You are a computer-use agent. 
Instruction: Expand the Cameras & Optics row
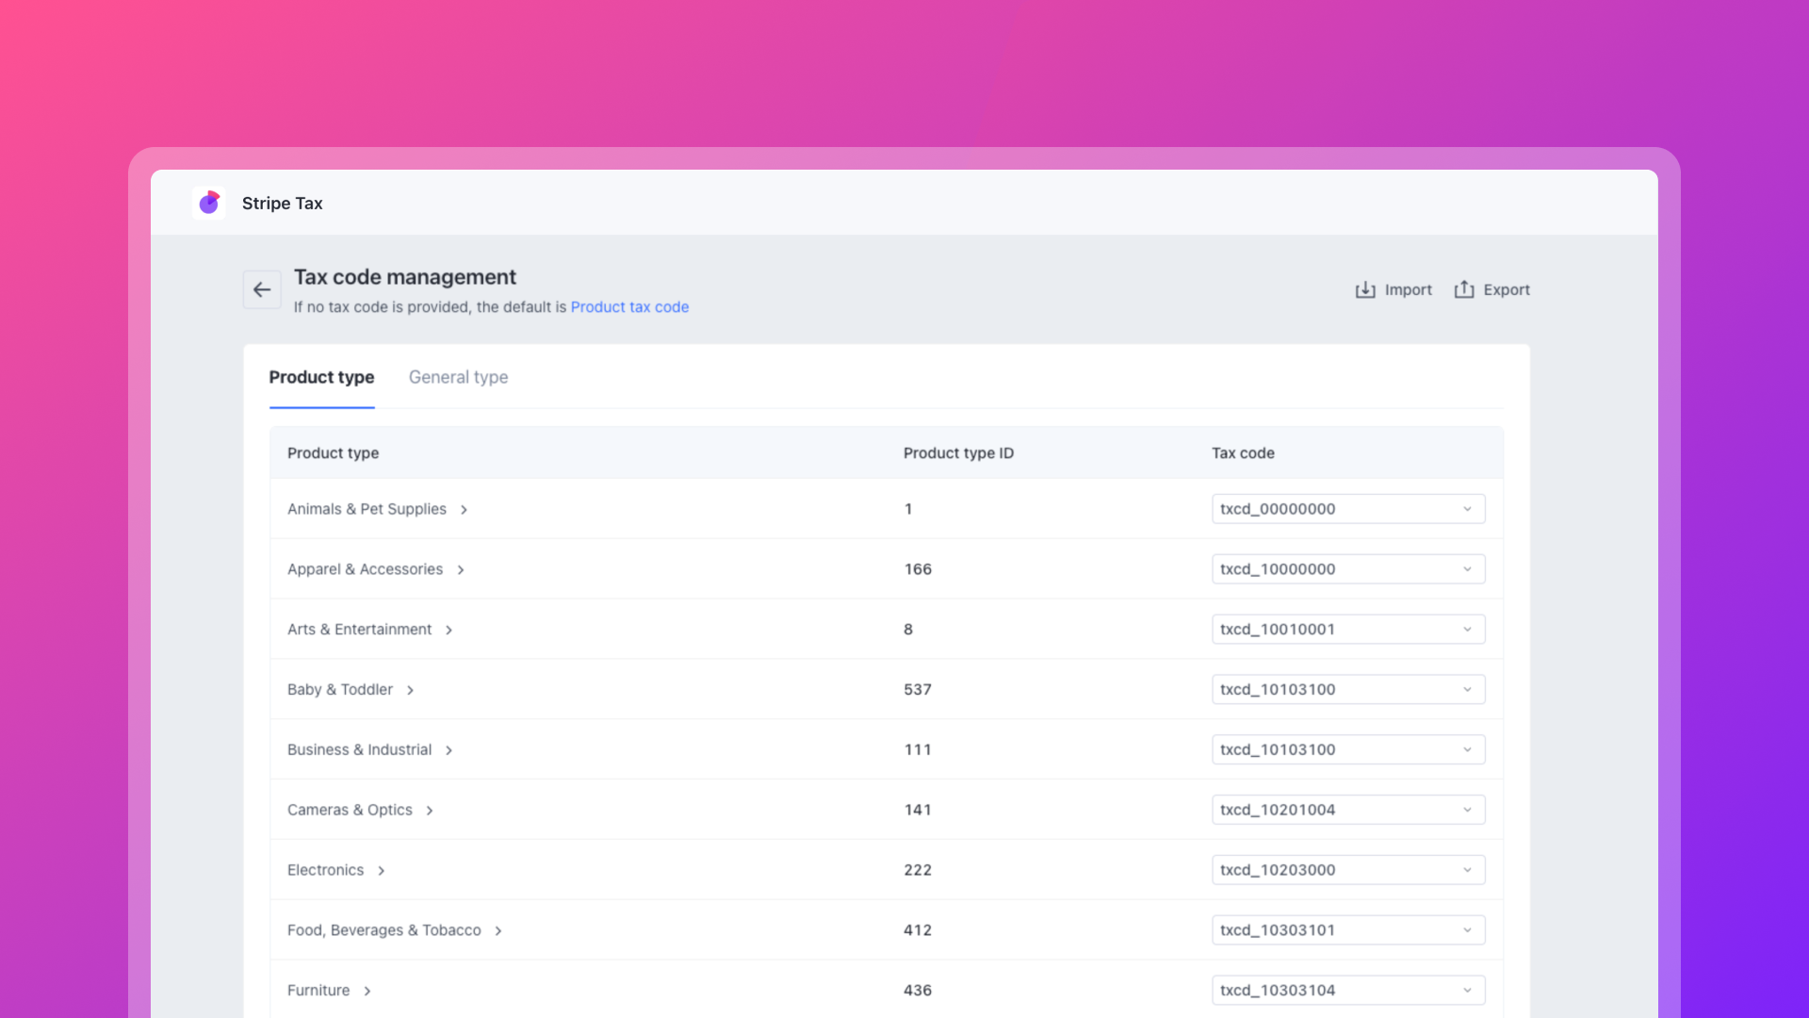[x=430, y=811]
